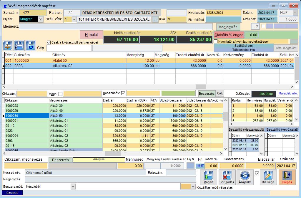The height and width of the screenshot is (198, 301).
Task: Click the Mennyiség entry field showing 0.00
Action: [x=130, y=166]
